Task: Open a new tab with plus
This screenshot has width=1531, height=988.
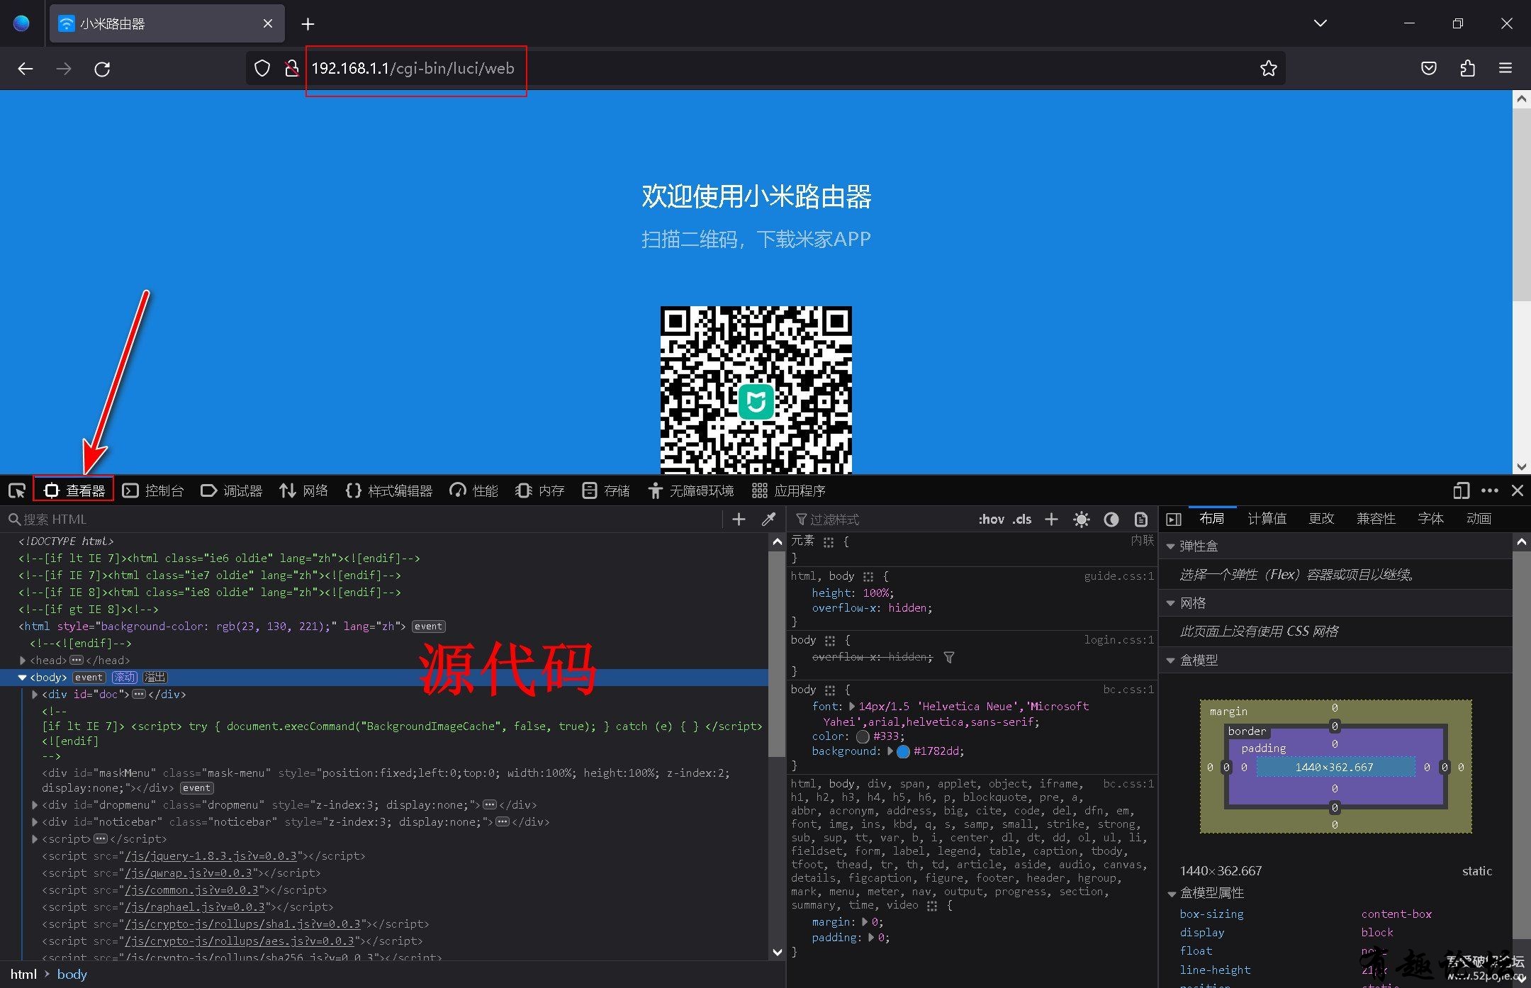Action: tap(308, 24)
